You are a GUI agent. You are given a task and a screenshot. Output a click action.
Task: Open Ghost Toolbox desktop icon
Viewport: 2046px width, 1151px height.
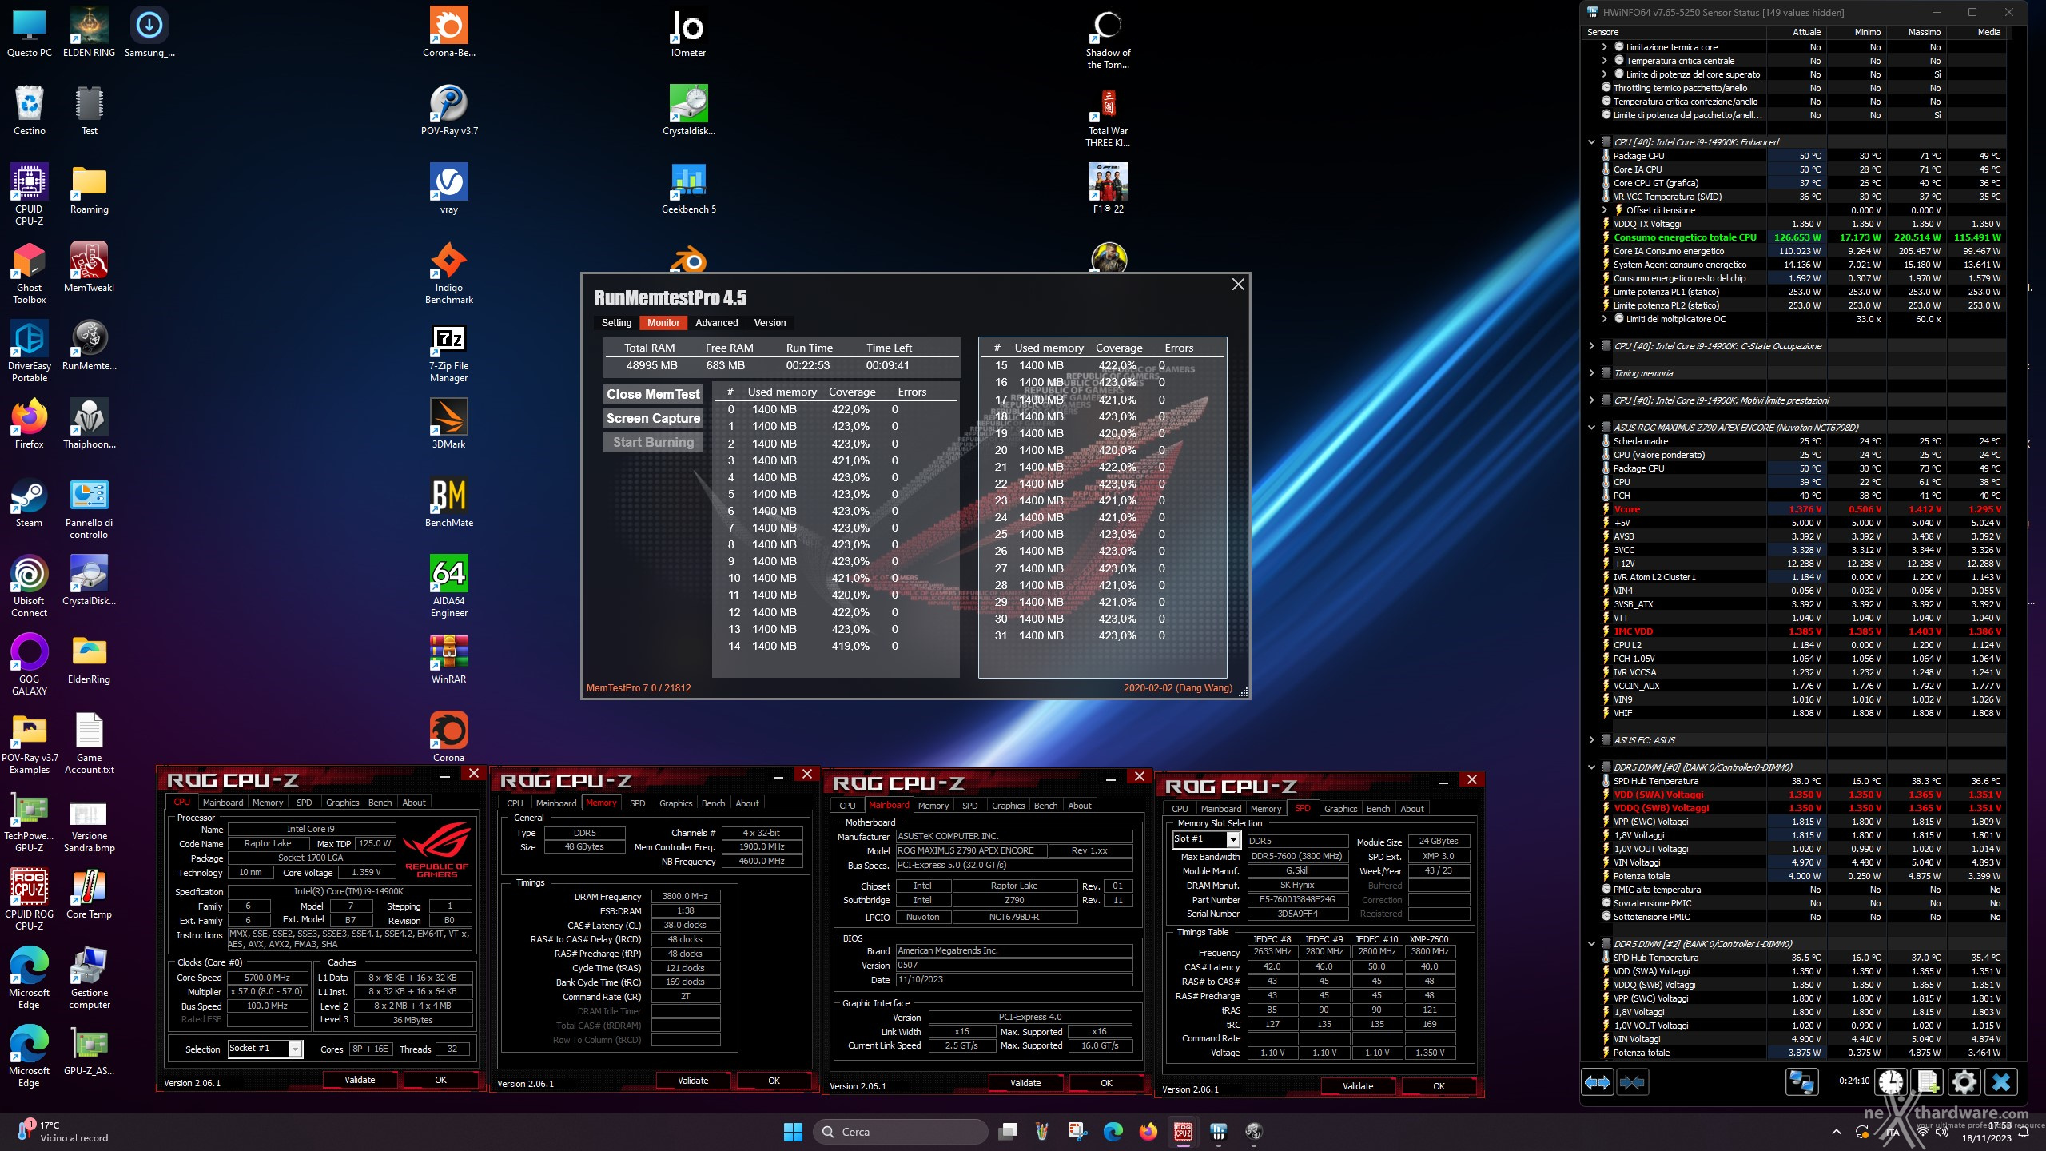30,273
